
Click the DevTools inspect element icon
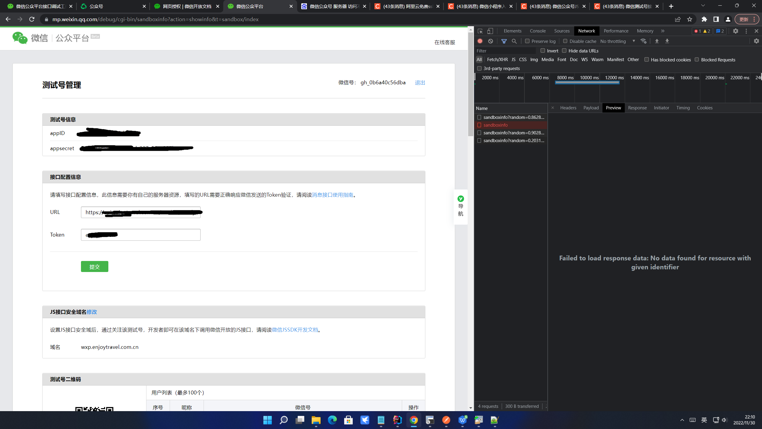pyautogui.click(x=480, y=31)
